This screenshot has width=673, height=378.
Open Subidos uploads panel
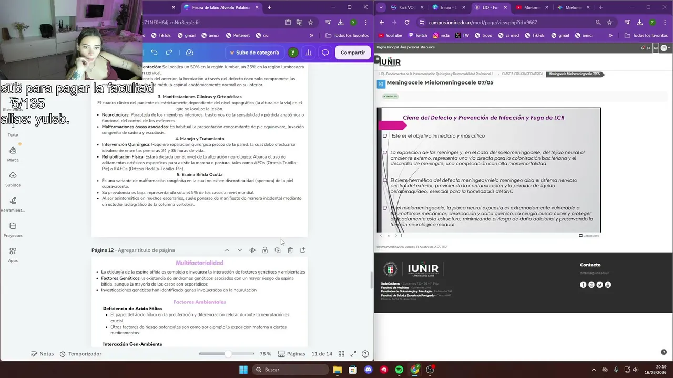tap(13, 180)
